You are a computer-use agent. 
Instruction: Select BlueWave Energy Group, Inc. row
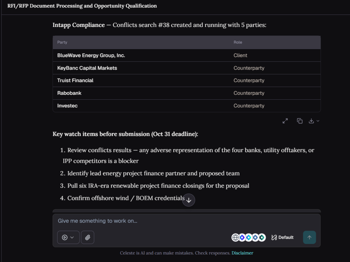pos(187,56)
